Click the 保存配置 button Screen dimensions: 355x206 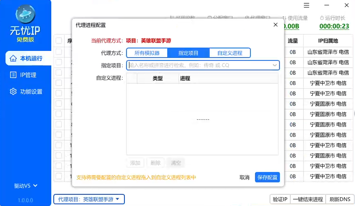[267, 177]
